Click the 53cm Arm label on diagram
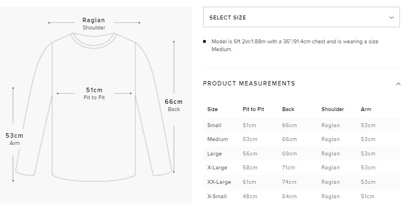The width and height of the screenshot is (406, 206). click(x=14, y=139)
